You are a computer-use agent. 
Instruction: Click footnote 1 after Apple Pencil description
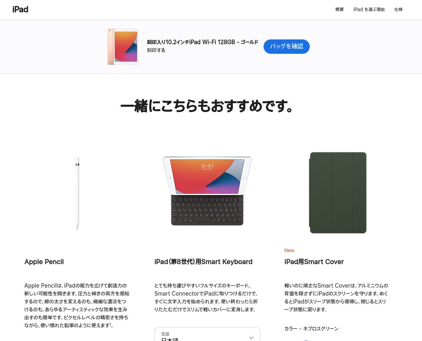(110, 324)
